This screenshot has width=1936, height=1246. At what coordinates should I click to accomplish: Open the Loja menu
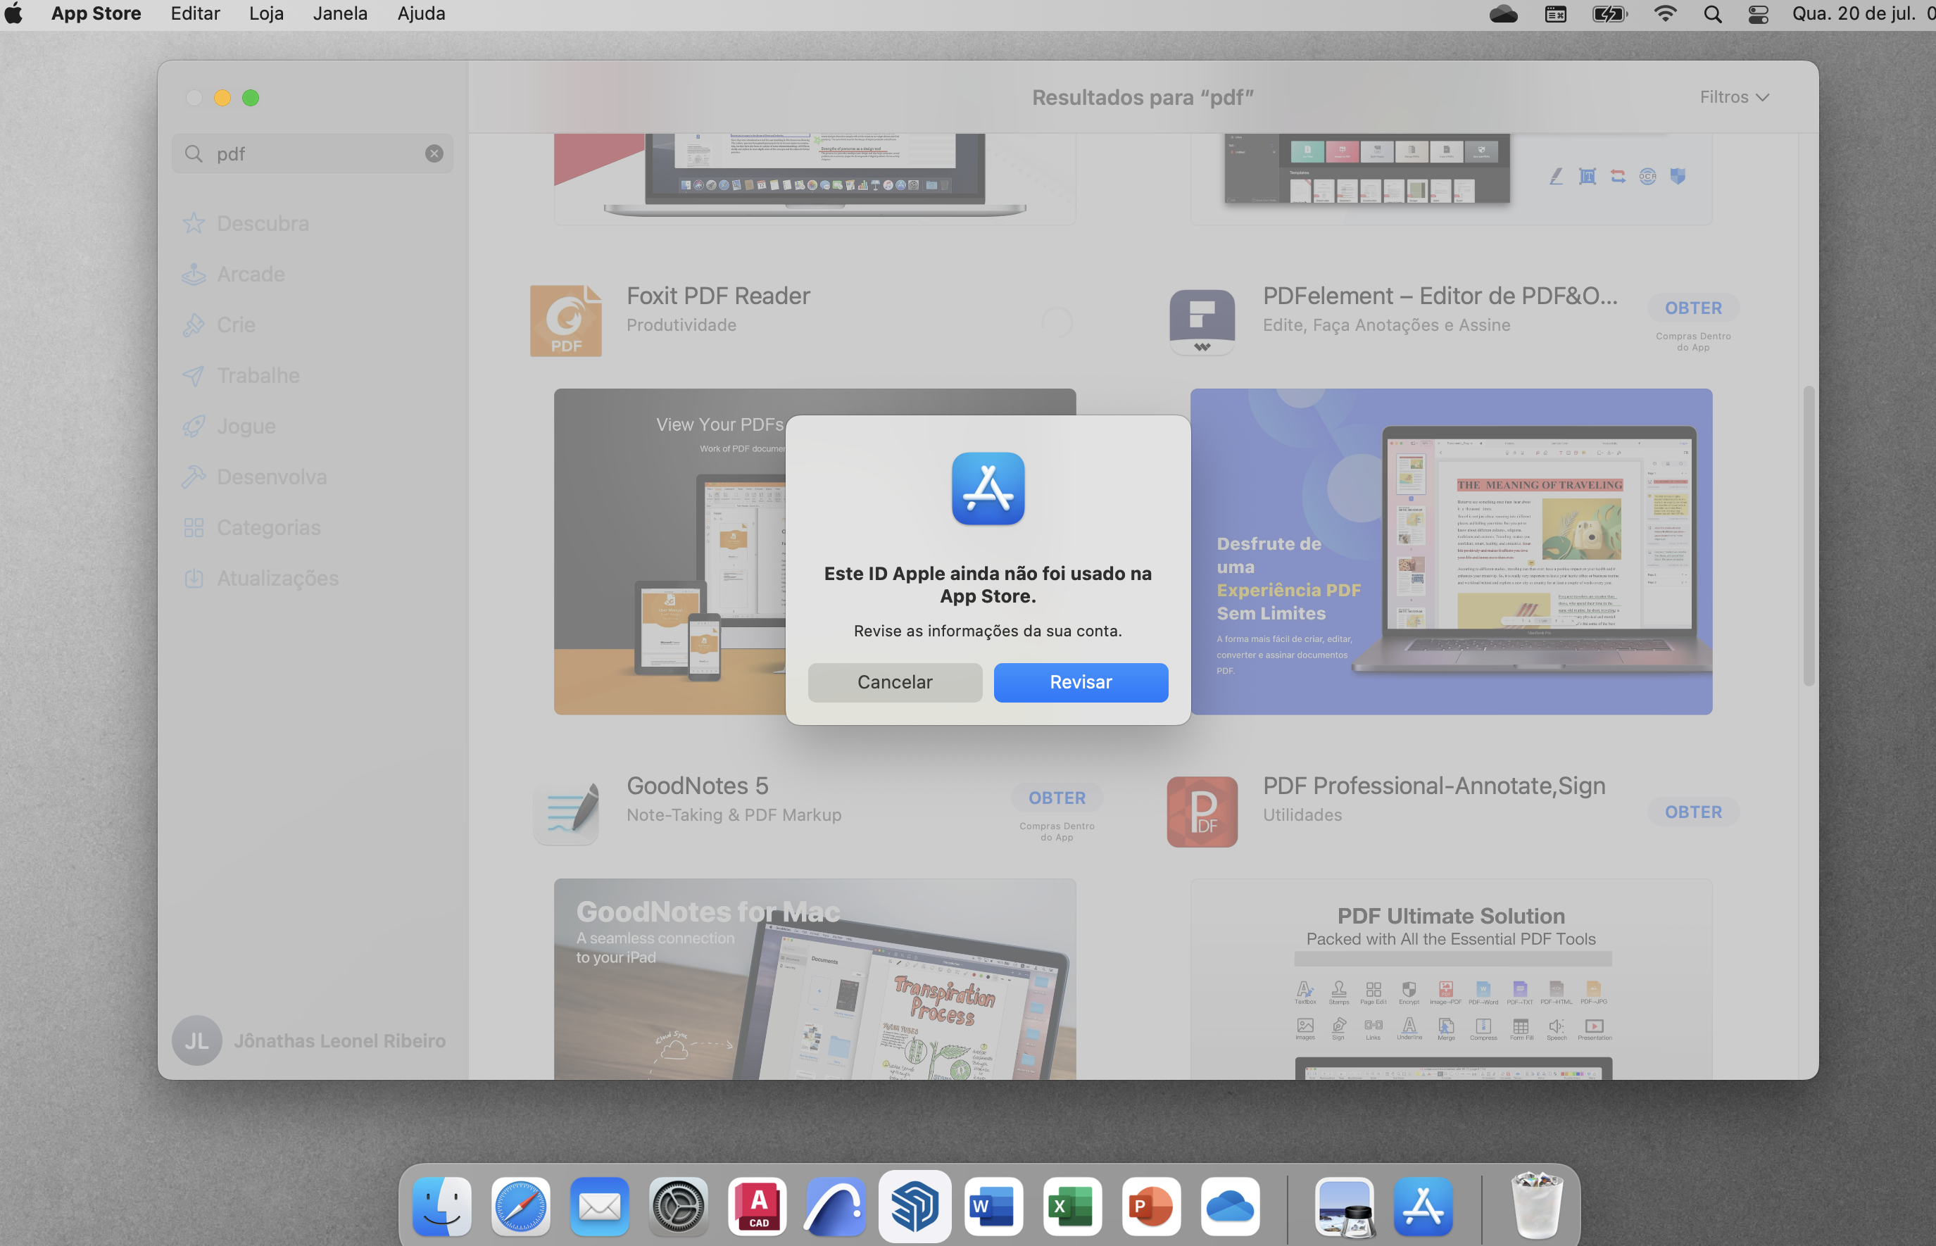(266, 14)
